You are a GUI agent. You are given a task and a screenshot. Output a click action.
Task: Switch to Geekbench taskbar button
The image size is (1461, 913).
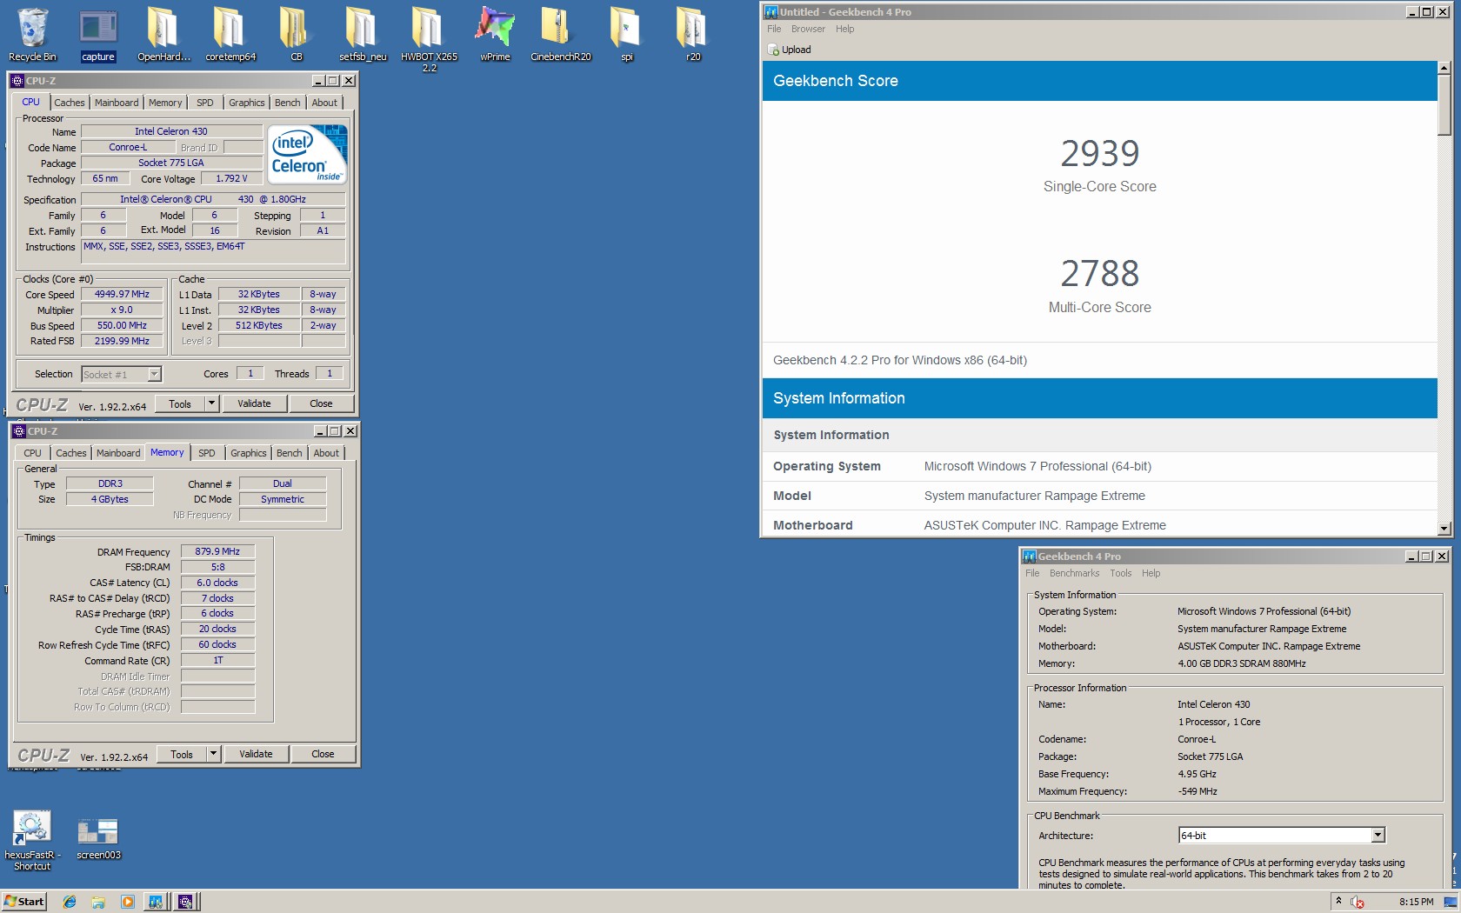click(x=156, y=902)
